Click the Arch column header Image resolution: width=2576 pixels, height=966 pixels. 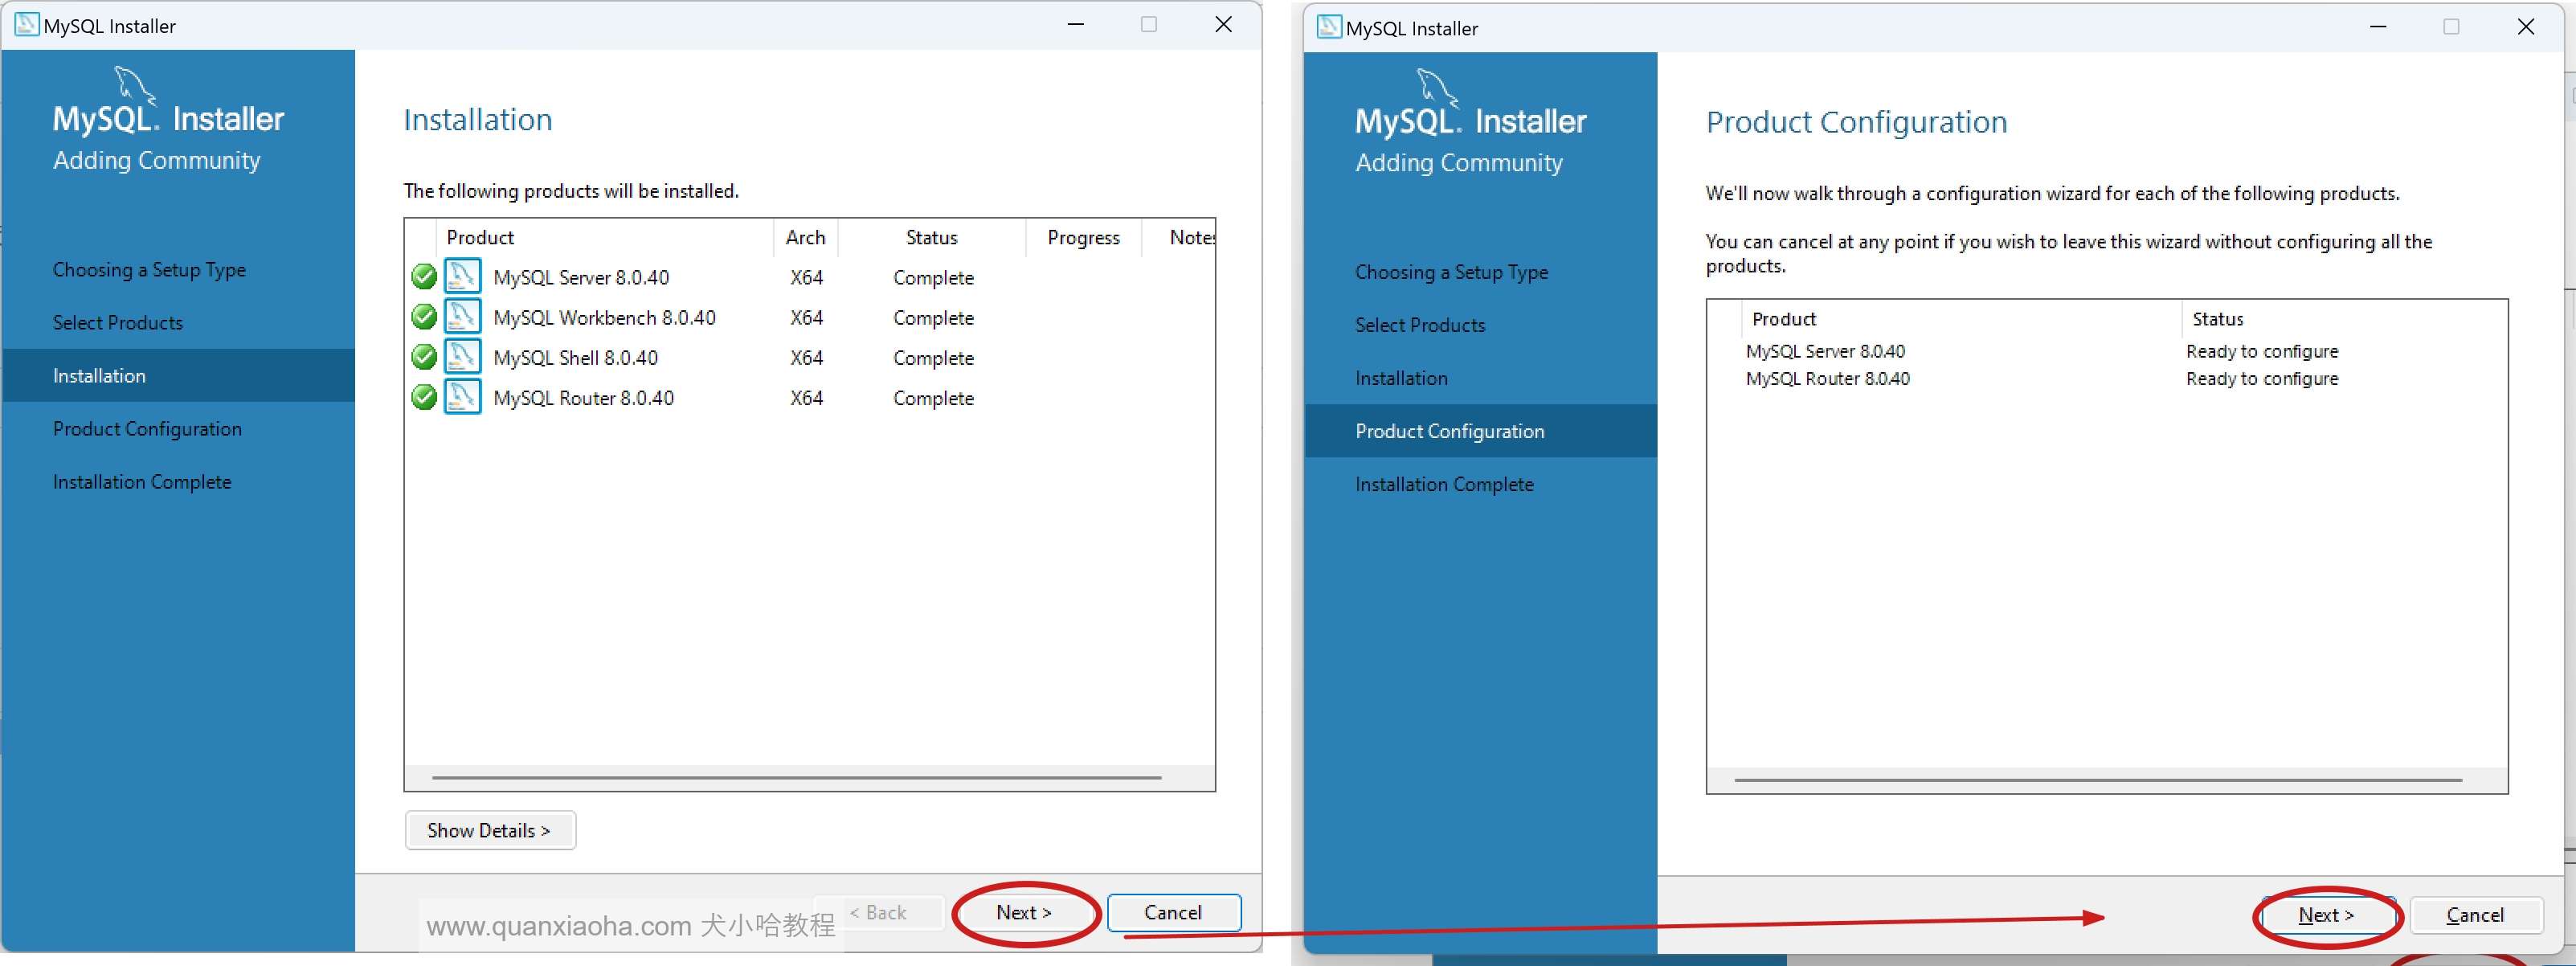point(805,237)
